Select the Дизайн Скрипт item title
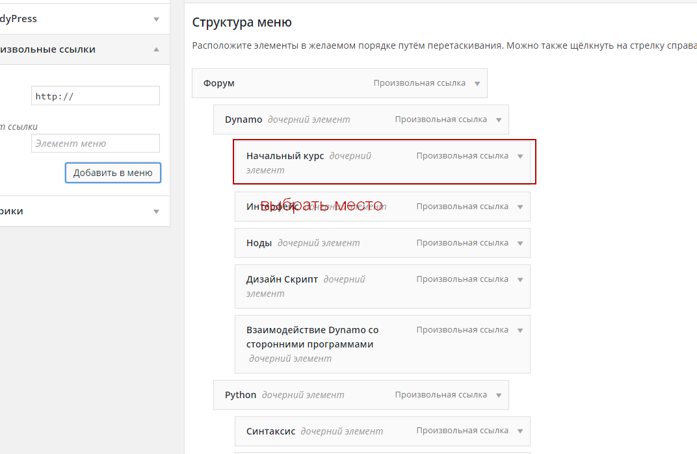697x454 pixels. click(x=282, y=279)
